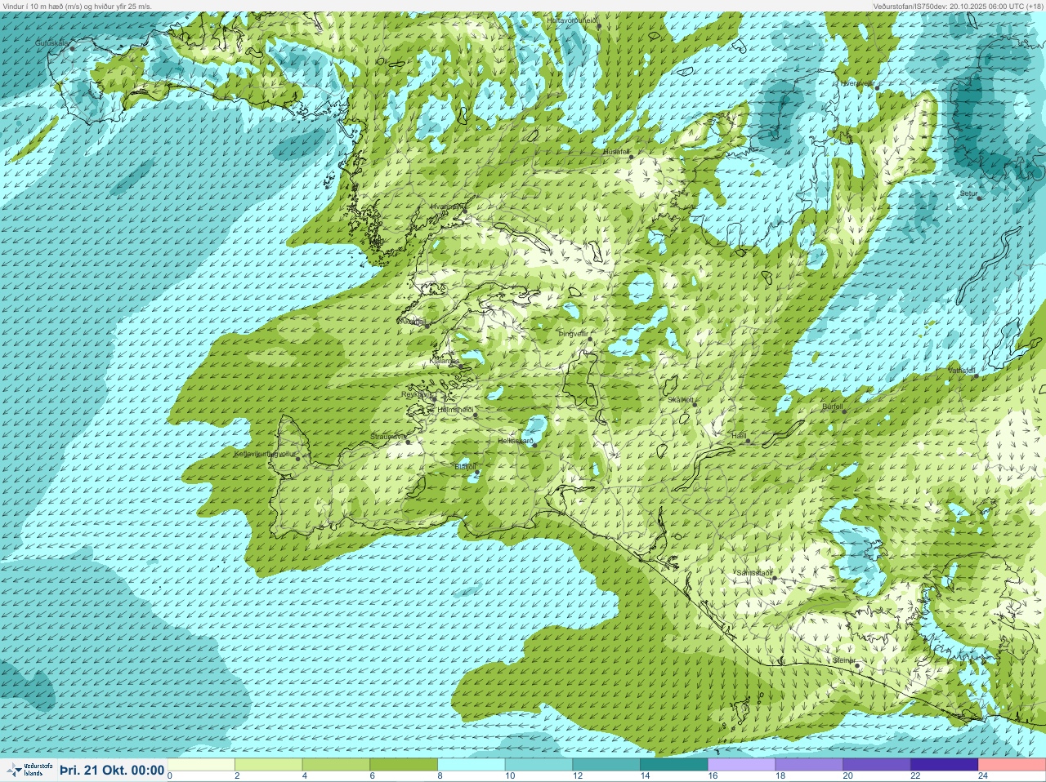Select the Búrfell station marker

pyautogui.click(x=845, y=411)
